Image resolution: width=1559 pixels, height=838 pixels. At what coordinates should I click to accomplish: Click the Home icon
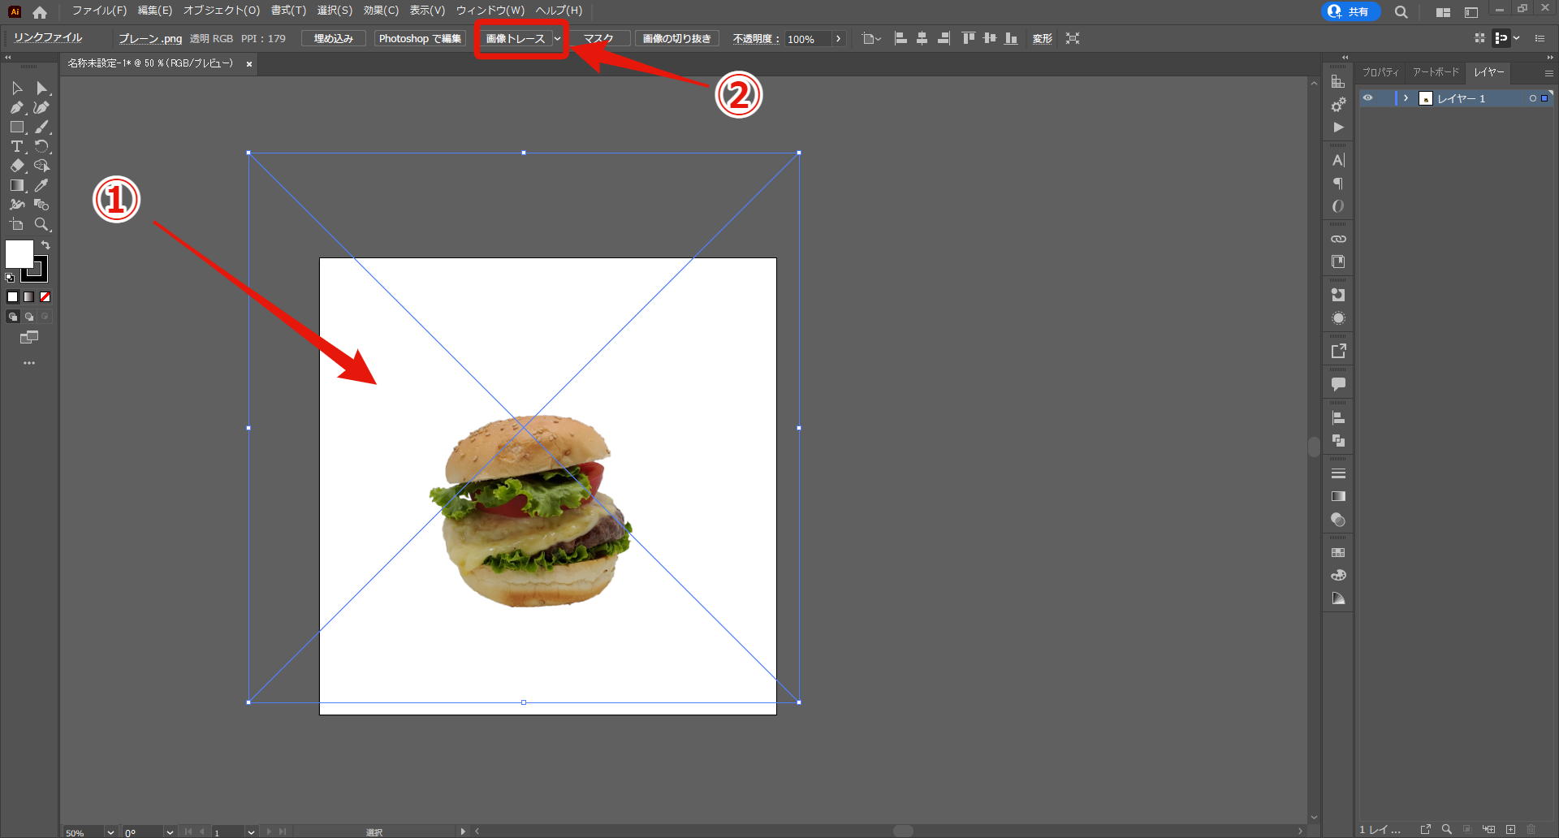coord(40,12)
